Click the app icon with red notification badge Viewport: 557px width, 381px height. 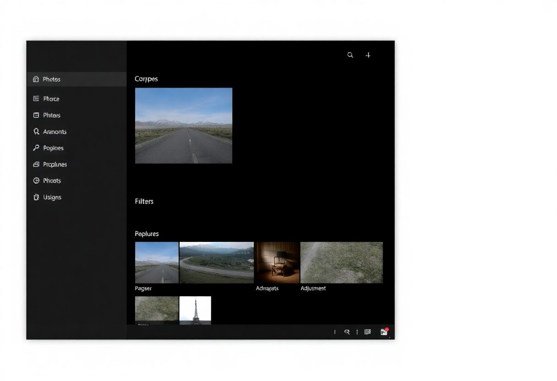click(x=384, y=332)
